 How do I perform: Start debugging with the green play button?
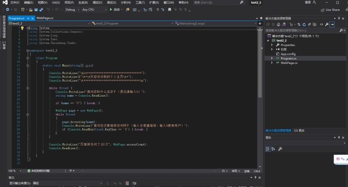click(111, 10)
